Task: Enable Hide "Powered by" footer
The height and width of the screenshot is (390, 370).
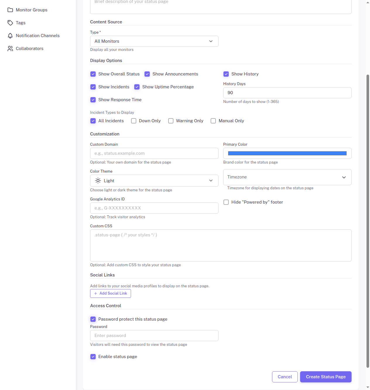Action: (226, 202)
